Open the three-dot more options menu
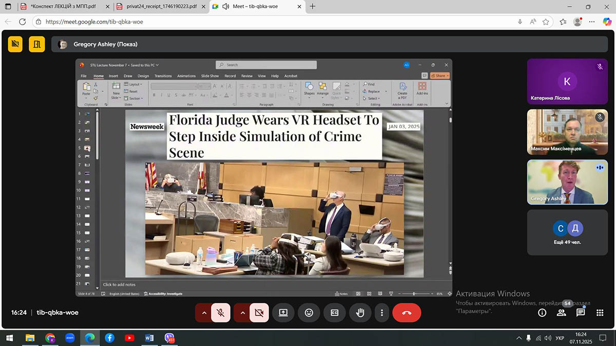Screen dimensions: 616x346 (381, 312)
